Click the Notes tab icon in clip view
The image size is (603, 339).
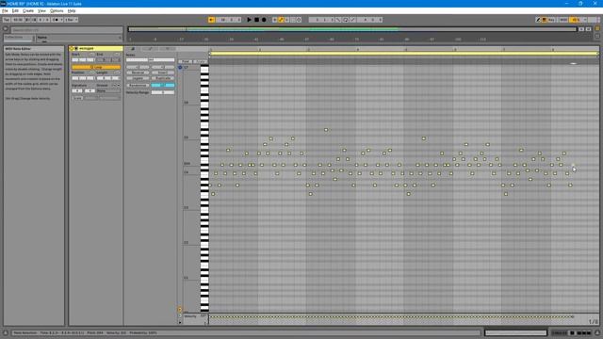[x=132, y=49]
